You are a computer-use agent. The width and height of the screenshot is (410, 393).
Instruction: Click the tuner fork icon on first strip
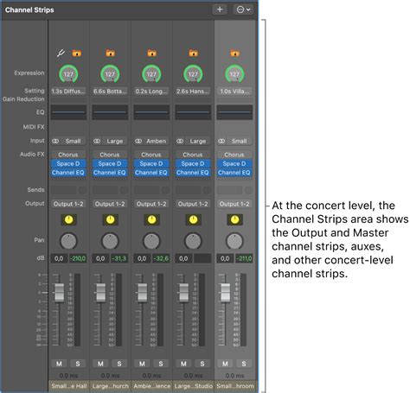61,53
